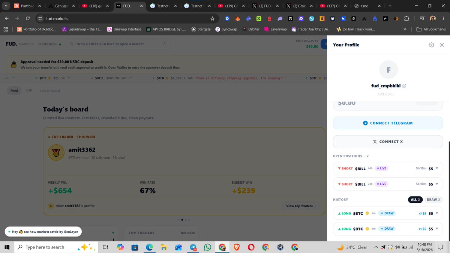
Task: Open the profile settings gear icon
Action: point(432,45)
